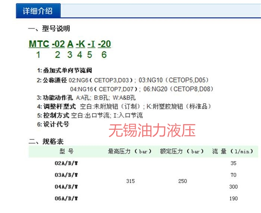This screenshot has width=261, height=213.
Task: Select the -02 segment of the model code
Action: point(58,44)
